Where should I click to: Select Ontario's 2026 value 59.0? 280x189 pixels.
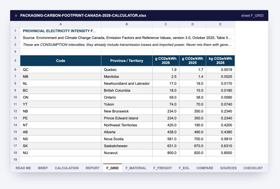pyautogui.click(x=166, y=97)
